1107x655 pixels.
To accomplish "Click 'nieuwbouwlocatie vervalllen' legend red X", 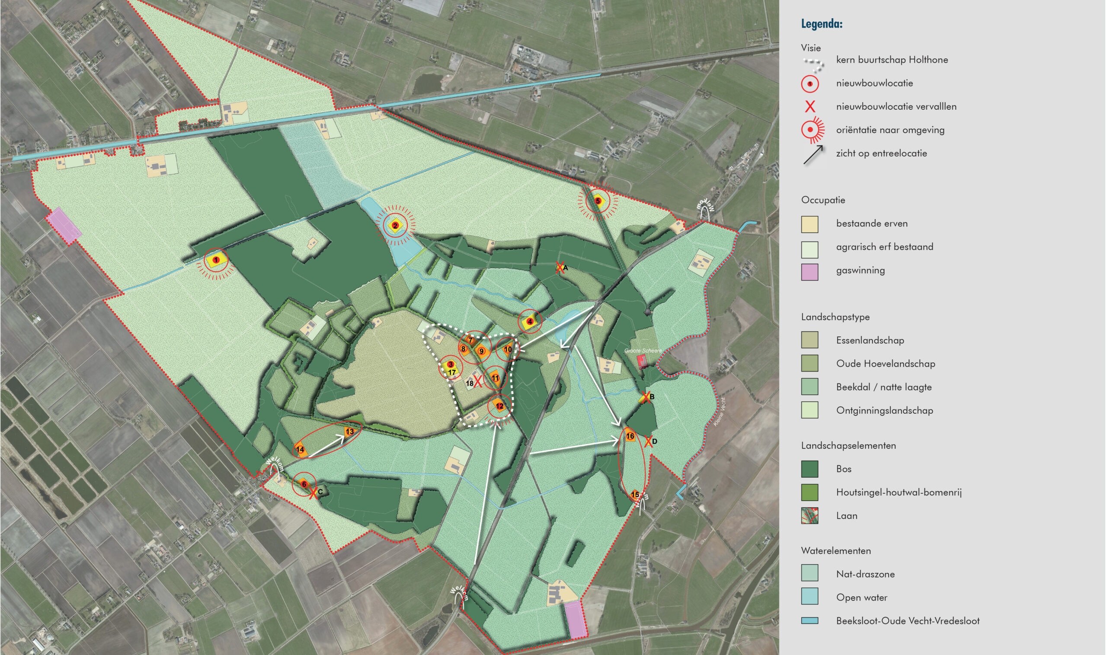I will pos(809,107).
